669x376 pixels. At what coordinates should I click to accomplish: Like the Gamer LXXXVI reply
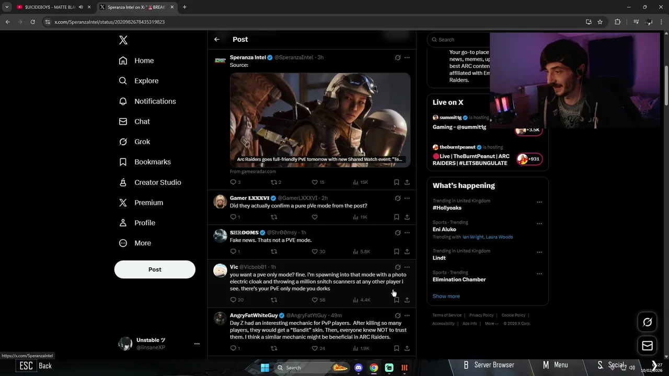(315, 217)
